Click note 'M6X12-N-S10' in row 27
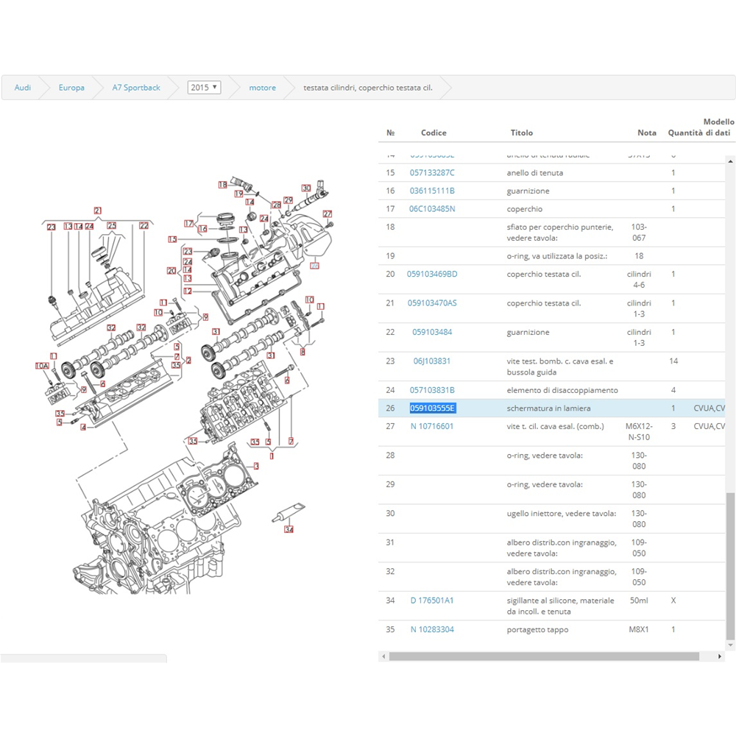The width and height of the screenshot is (736, 736). (x=639, y=432)
